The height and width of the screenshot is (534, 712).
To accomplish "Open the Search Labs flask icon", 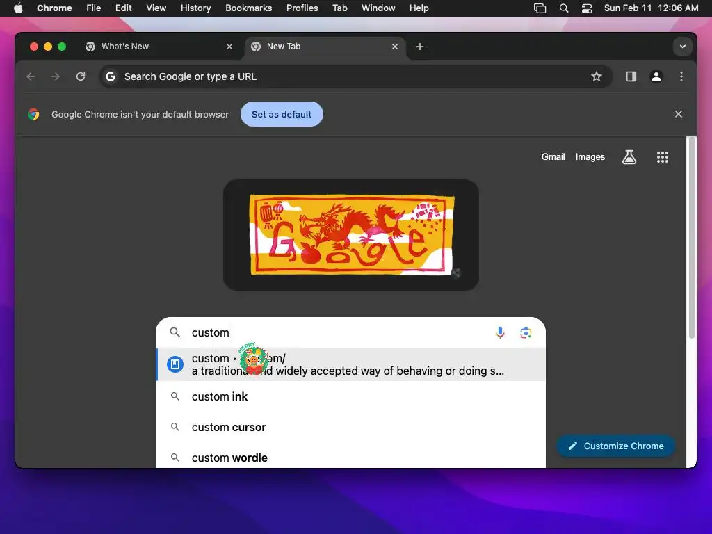I will pyautogui.click(x=629, y=157).
